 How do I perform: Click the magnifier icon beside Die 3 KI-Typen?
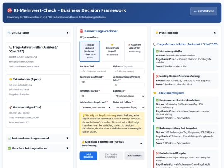[9, 33]
